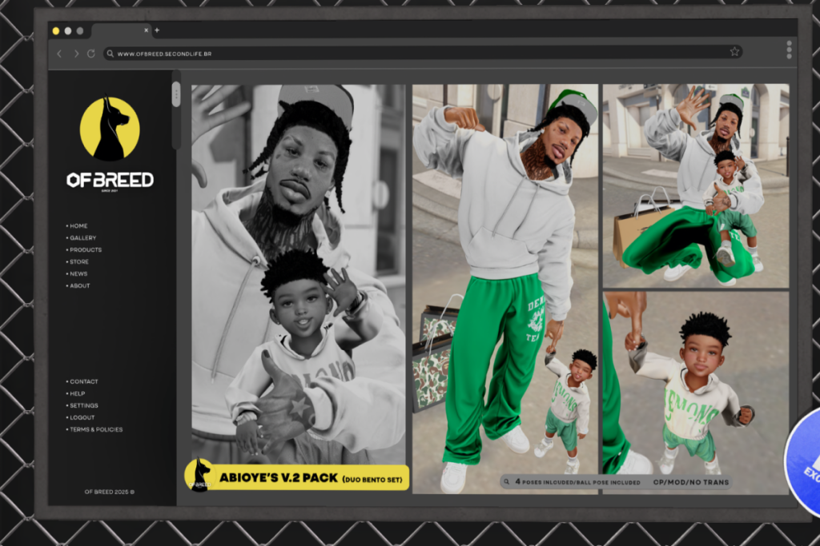
Task: Open the Home menu item
Action: (x=77, y=226)
